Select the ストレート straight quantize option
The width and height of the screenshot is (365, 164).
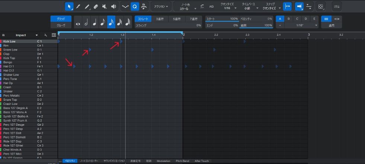coord(143,19)
